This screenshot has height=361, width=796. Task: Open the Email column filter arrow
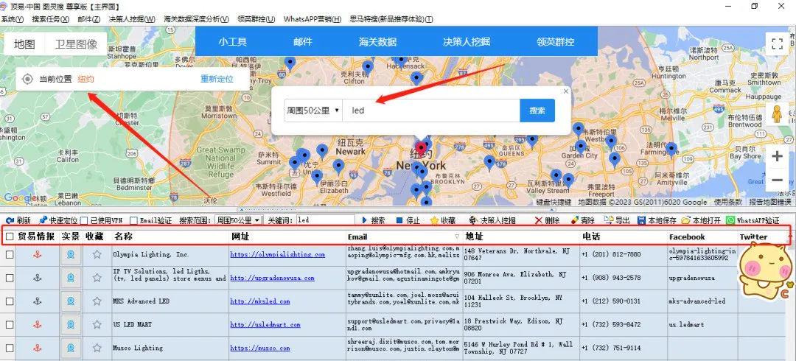click(457, 236)
